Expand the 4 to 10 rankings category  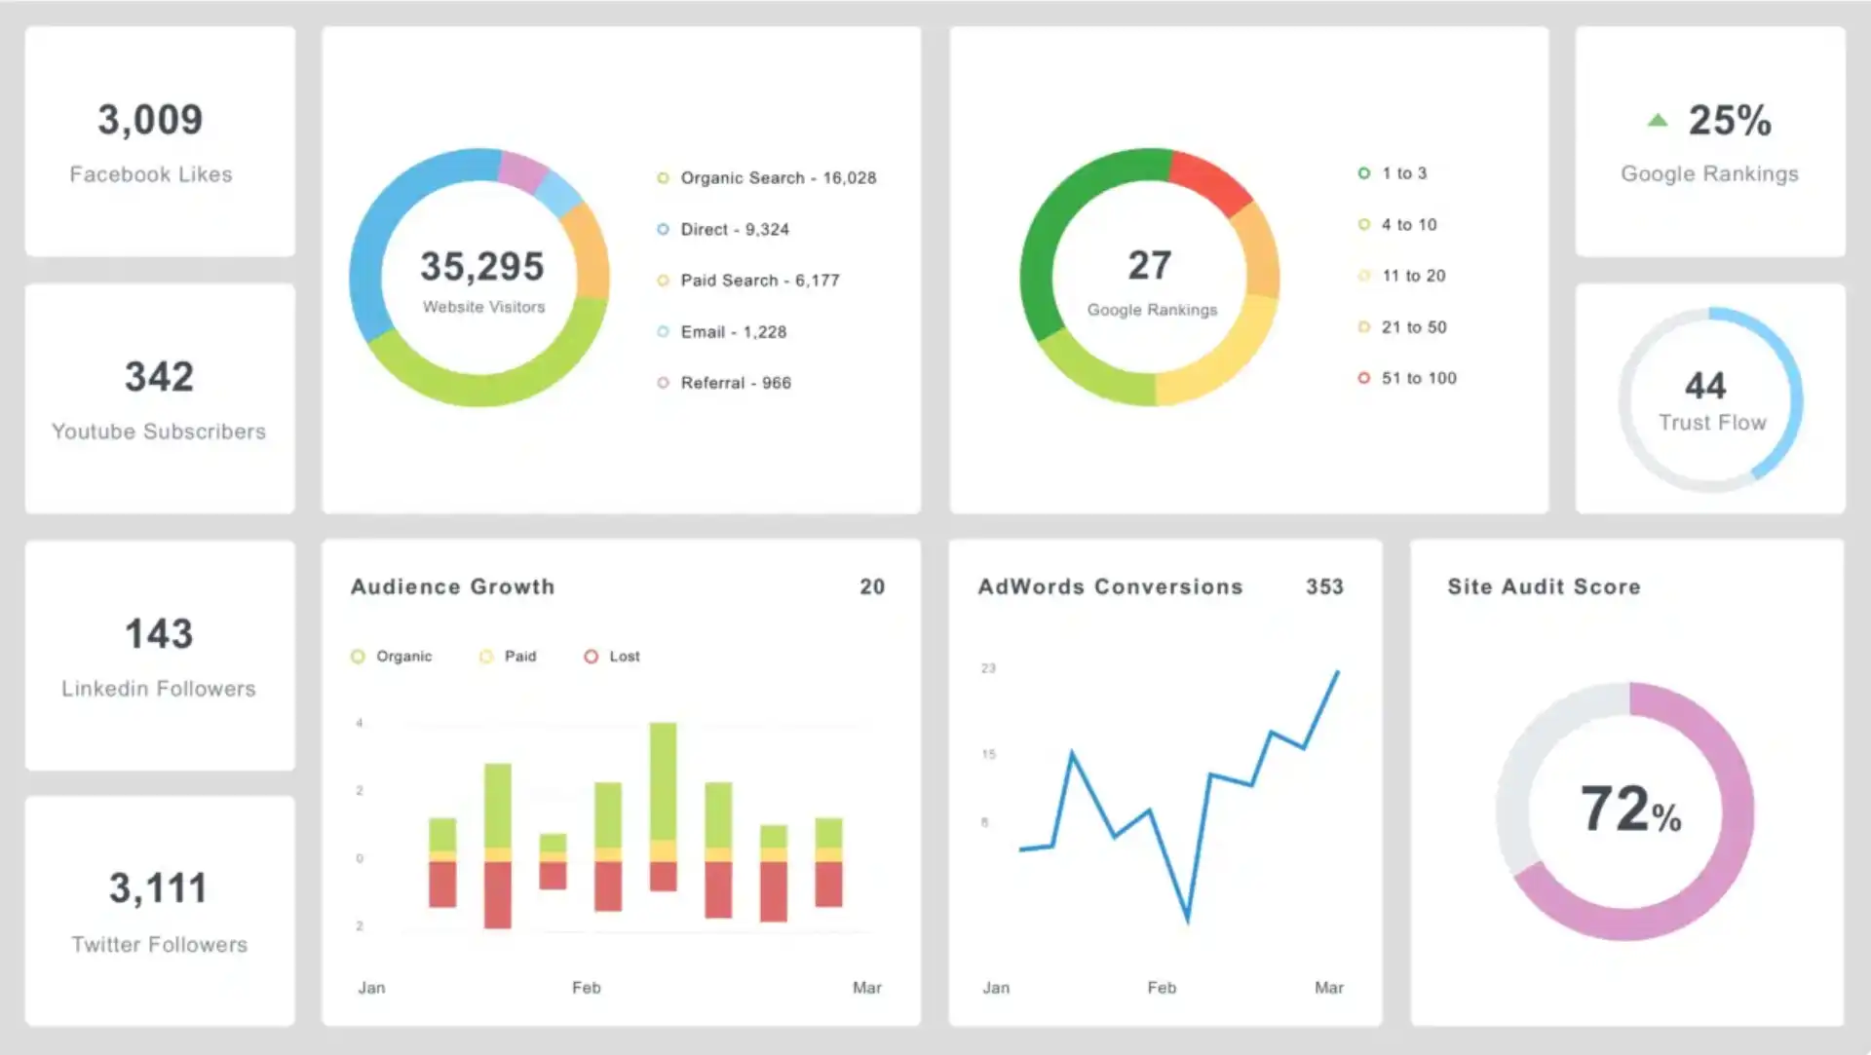tap(1363, 224)
